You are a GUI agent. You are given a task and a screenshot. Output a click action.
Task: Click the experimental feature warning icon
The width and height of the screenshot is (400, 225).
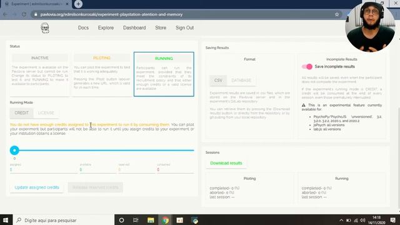click(304, 105)
